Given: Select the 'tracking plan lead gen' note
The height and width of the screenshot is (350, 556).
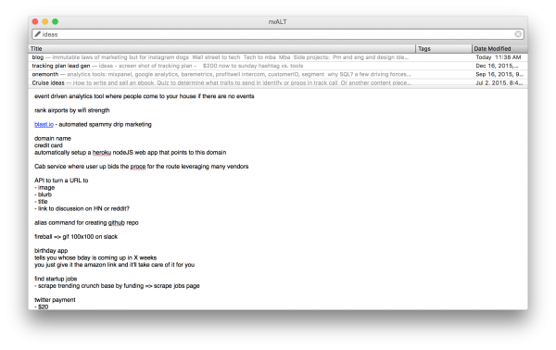Looking at the screenshot, I should point(278,66).
